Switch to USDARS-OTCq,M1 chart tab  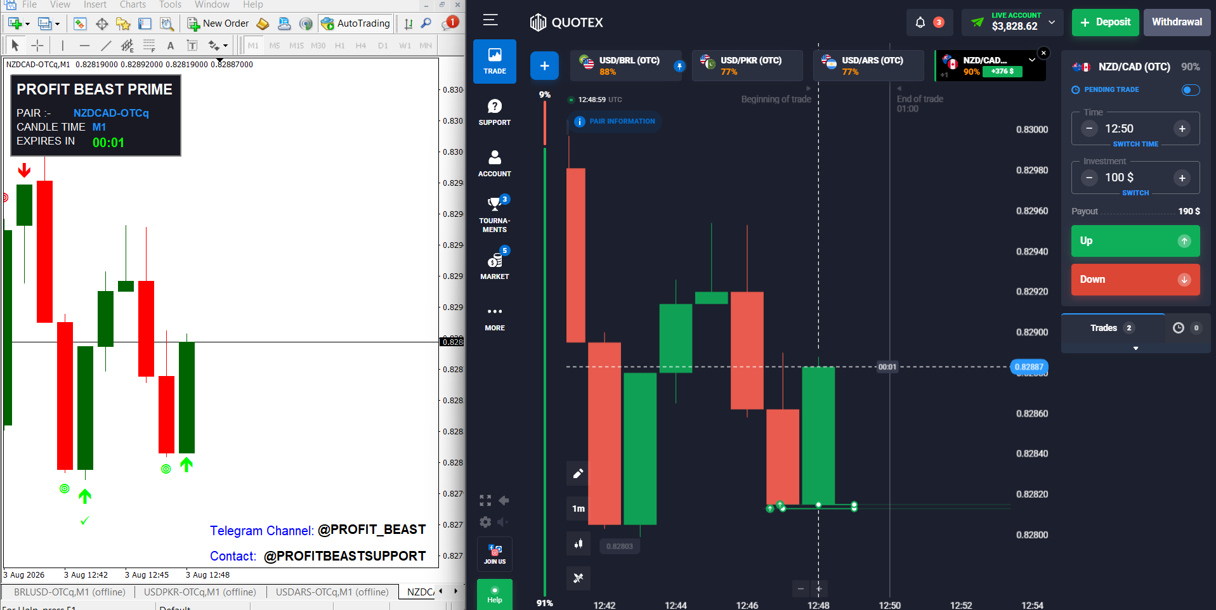[x=332, y=592]
